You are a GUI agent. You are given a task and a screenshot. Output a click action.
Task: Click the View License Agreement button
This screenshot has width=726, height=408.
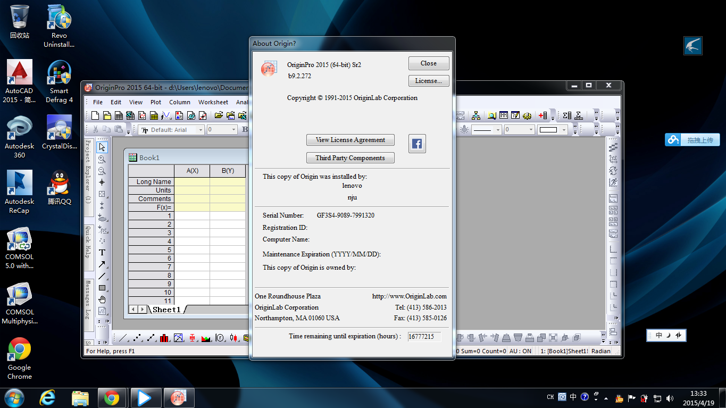[350, 140]
